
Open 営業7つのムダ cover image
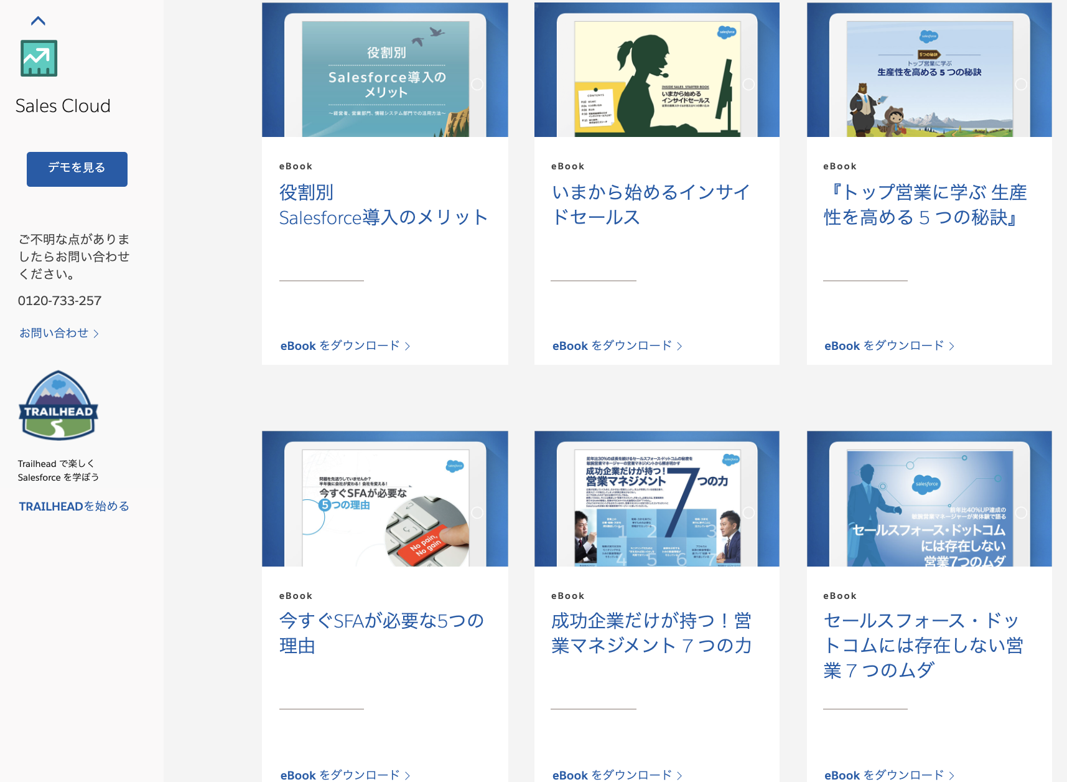tap(930, 499)
